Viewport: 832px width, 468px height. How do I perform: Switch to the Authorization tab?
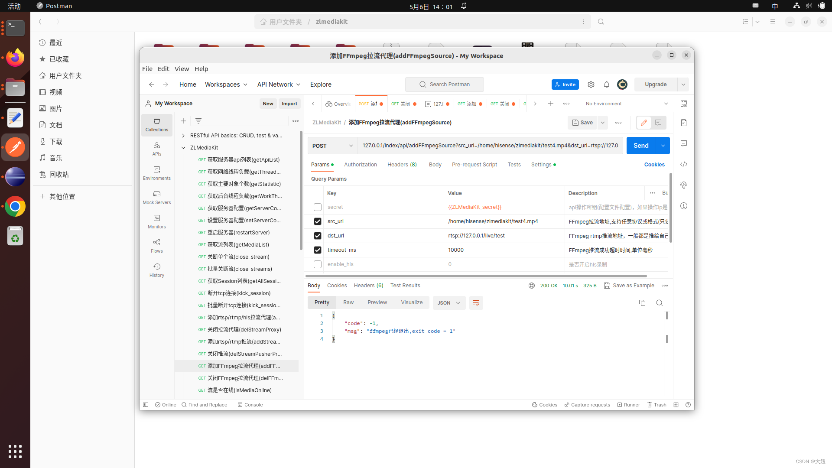[x=360, y=164]
